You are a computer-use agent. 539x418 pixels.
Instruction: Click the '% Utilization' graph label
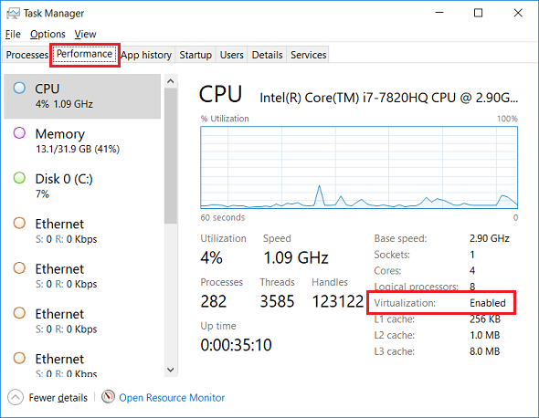225,119
